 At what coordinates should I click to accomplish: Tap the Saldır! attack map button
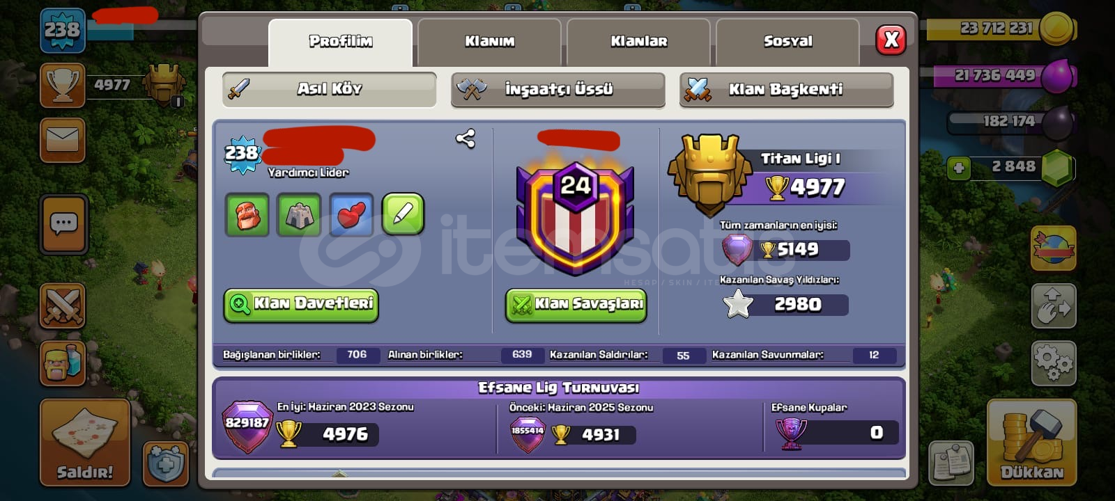pyautogui.click(x=85, y=443)
